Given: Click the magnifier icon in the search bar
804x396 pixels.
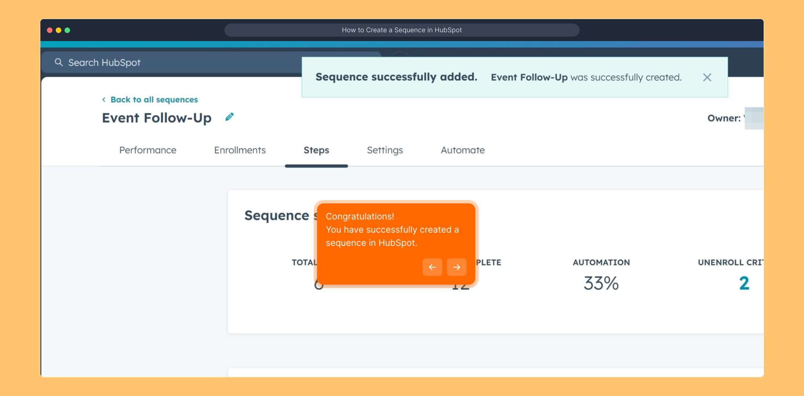Looking at the screenshot, I should (59, 62).
